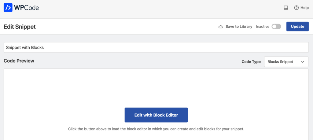Click the block editor instruction text

156,129
